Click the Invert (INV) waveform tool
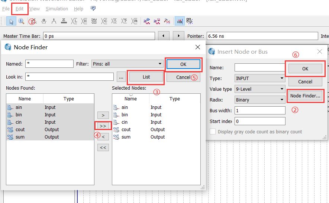The height and width of the screenshot is (203, 329). pos(94,21)
